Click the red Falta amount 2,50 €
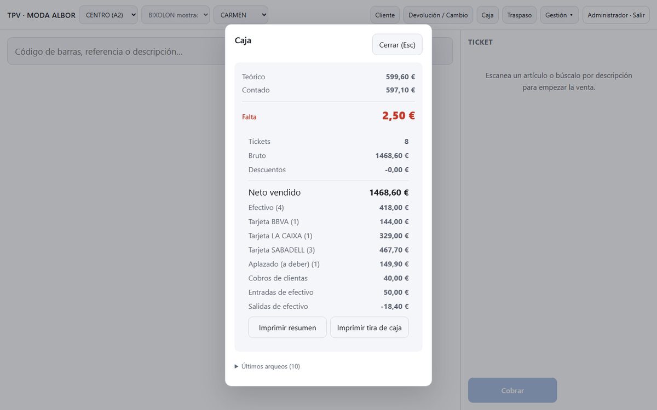This screenshot has height=410, width=657. tap(399, 115)
